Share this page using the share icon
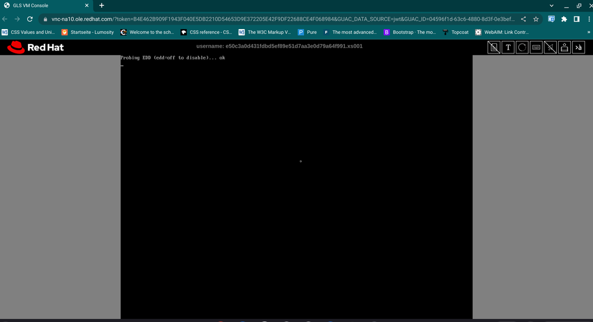Viewport: 593px width, 322px height. 523,19
